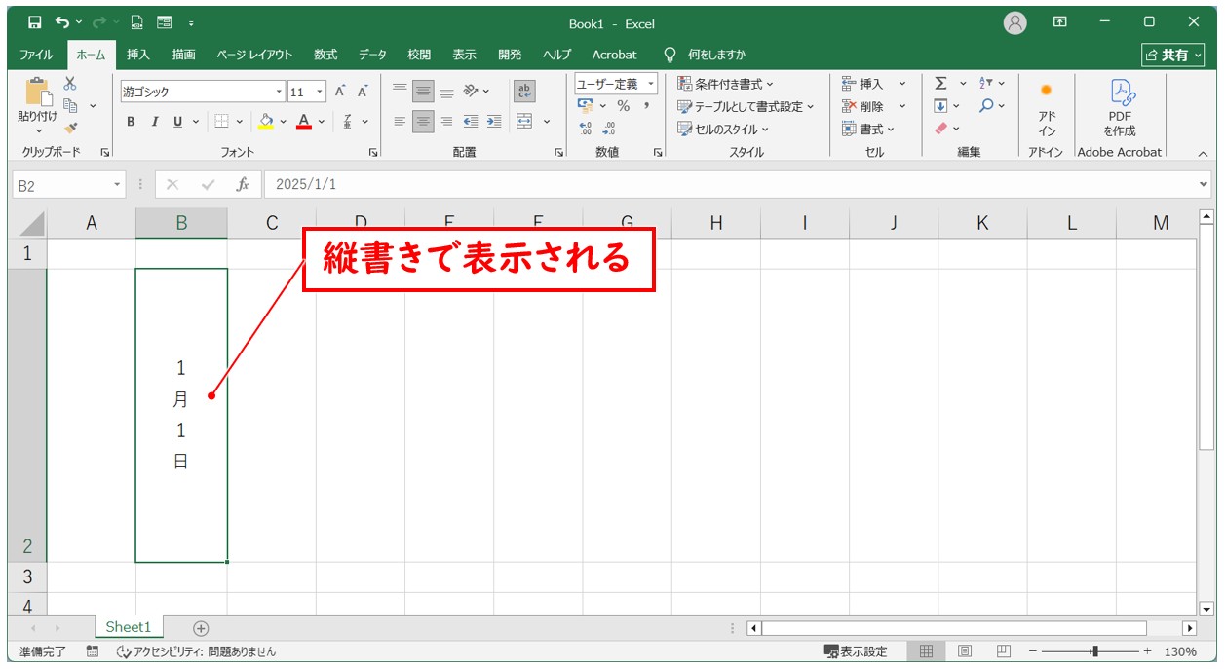Expand the font name dropdown 游ゴシック
Viewport: 1225px width, 669px height.
click(280, 92)
